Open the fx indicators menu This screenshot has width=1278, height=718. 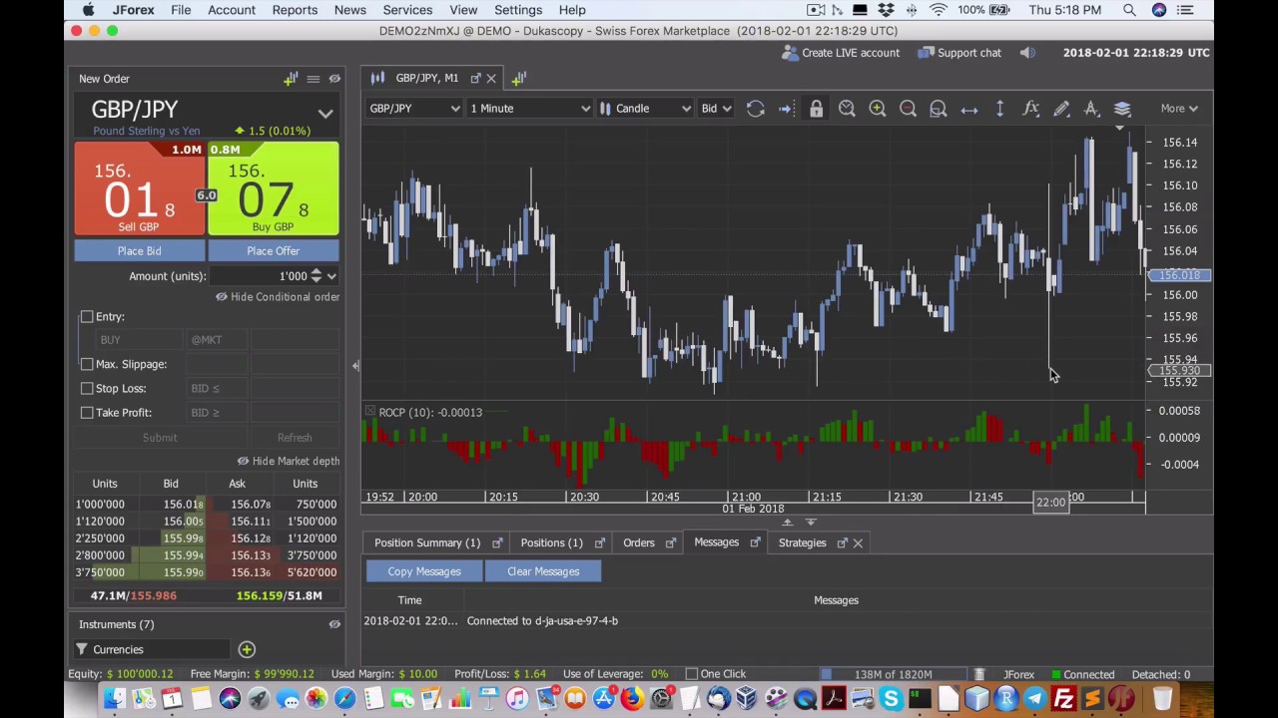click(1030, 109)
